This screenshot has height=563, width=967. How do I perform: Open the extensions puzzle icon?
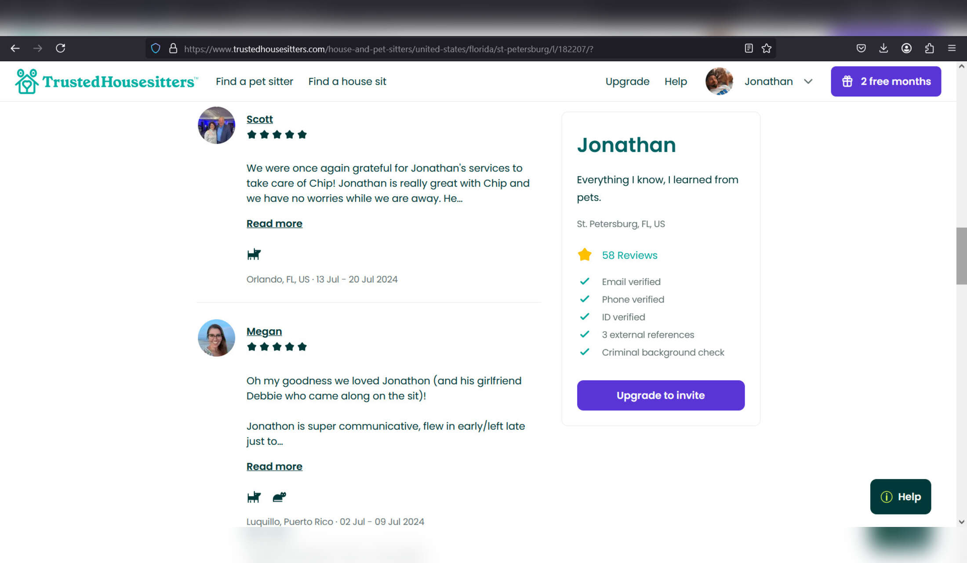click(929, 48)
